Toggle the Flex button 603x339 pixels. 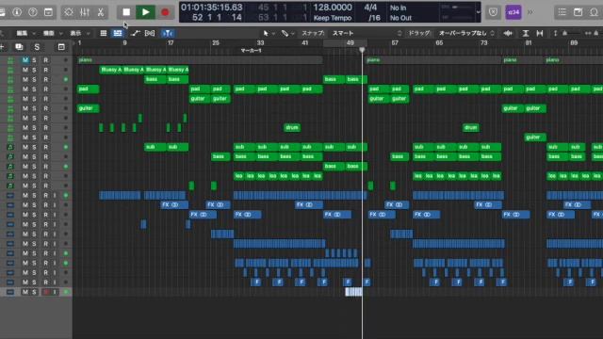tap(150, 34)
